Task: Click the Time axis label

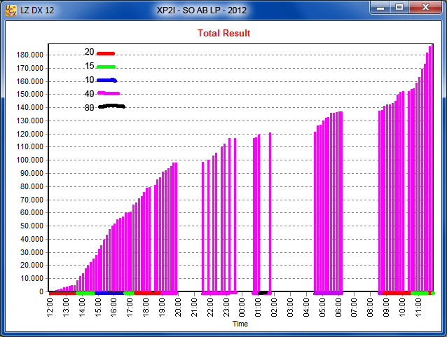Action: (x=240, y=324)
